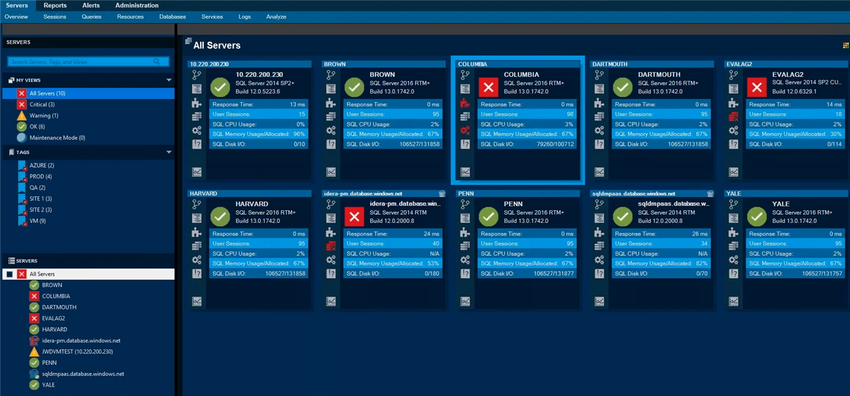Click the red Services gears icon on COLUMBIA card
The image size is (850, 396).
(x=465, y=131)
